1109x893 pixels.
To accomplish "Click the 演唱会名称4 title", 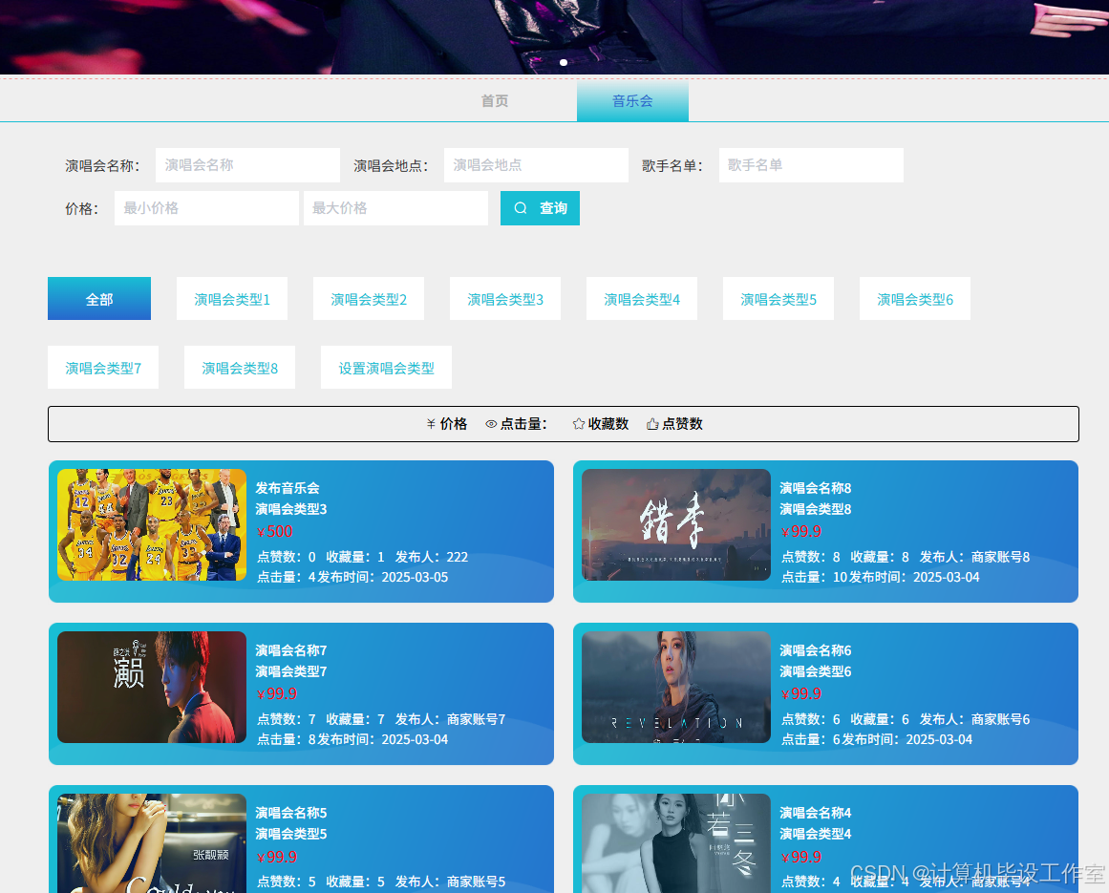I will 816,813.
